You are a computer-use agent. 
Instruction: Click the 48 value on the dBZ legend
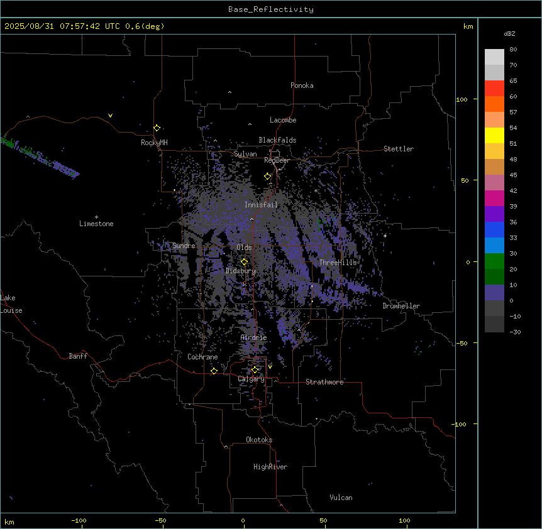click(x=513, y=159)
